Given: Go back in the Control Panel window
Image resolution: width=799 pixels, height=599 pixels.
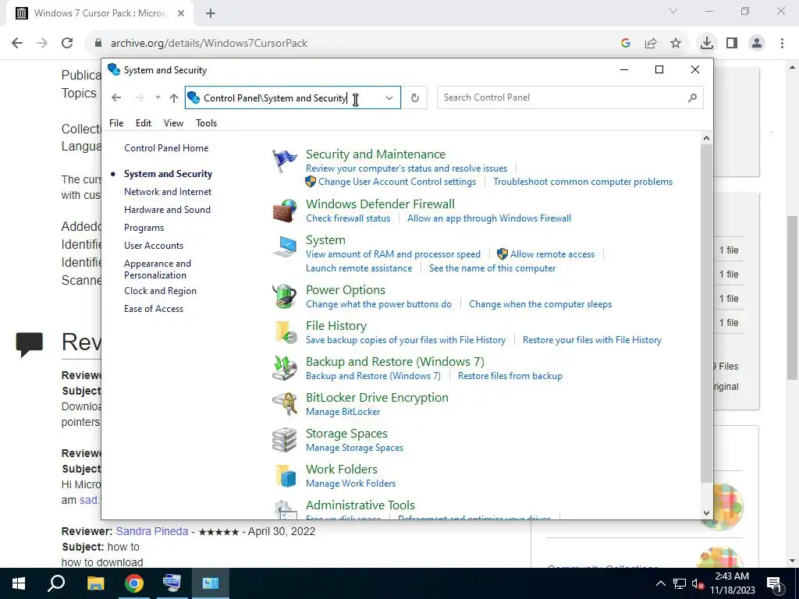Looking at the screenshot, I should [117, 97].
